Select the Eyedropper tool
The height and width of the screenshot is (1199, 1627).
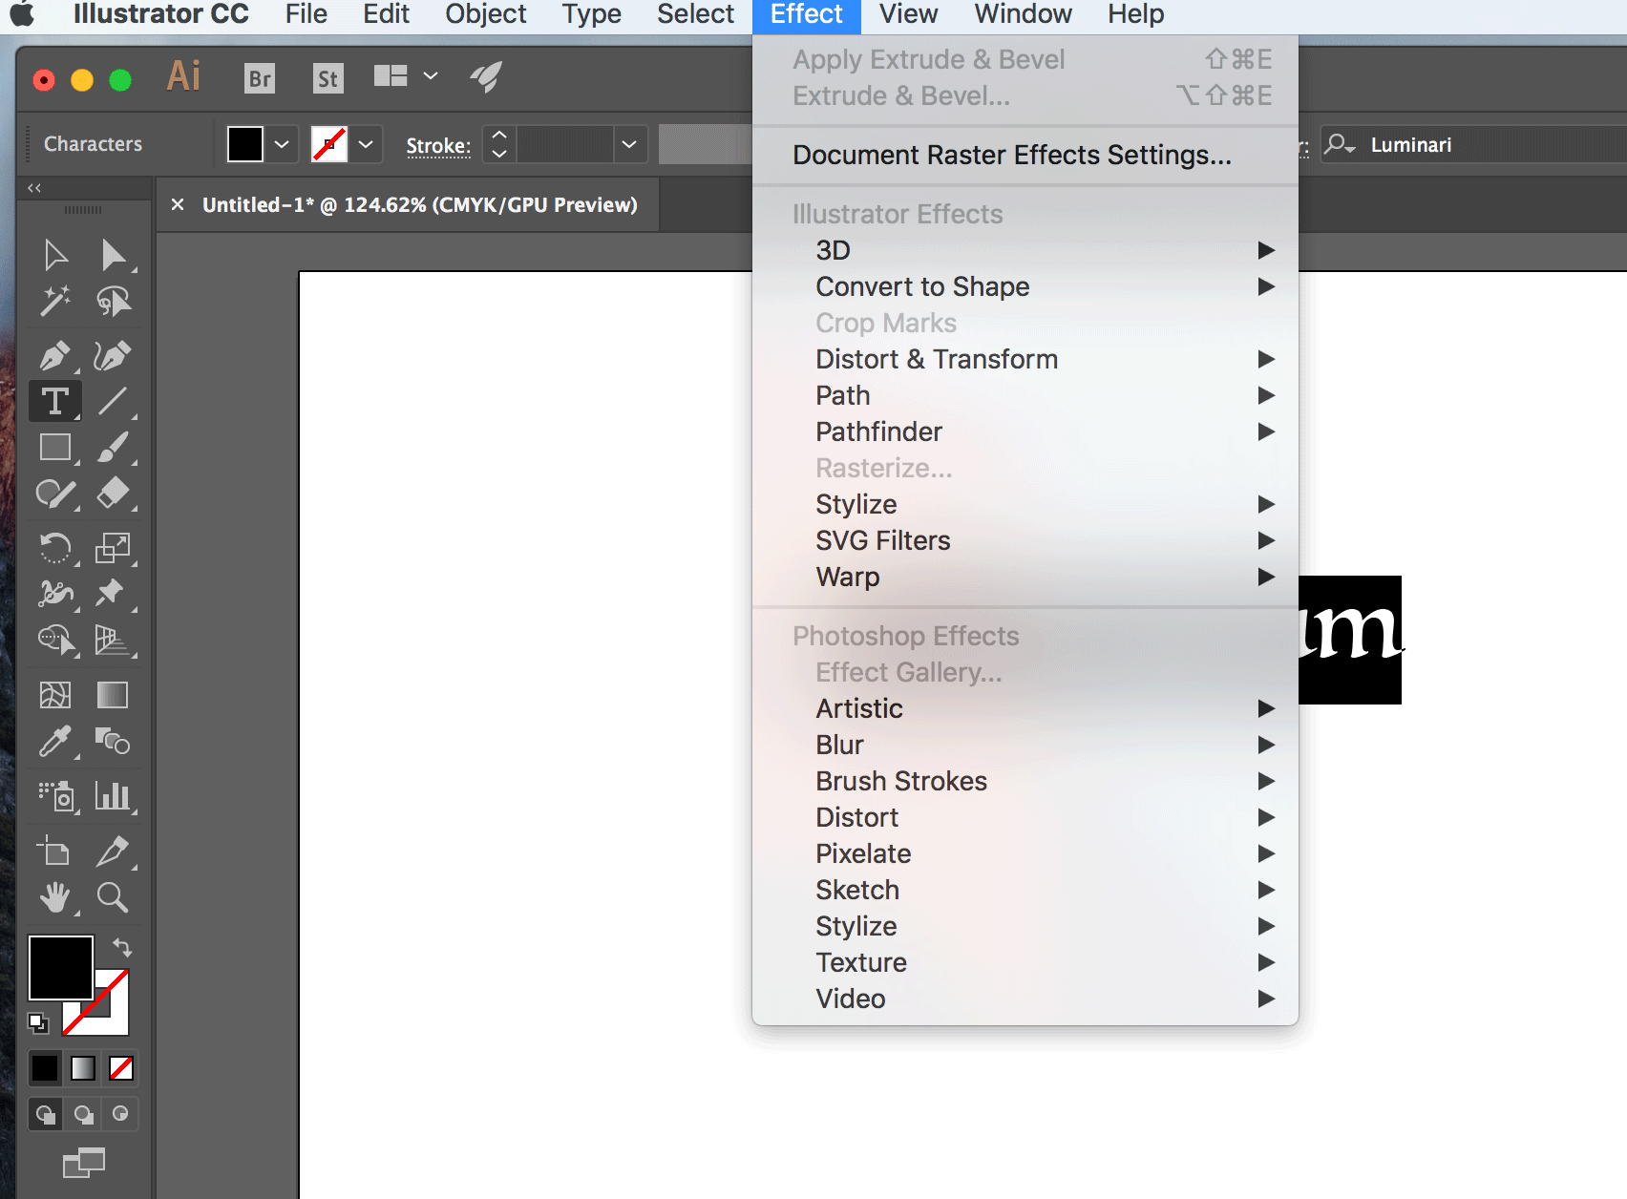[x=55, y=741]
